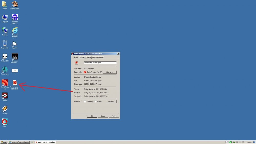The image size is (256, 144).
Task: Click the Spectro desktop shortcut
Action: coord(15,45)
